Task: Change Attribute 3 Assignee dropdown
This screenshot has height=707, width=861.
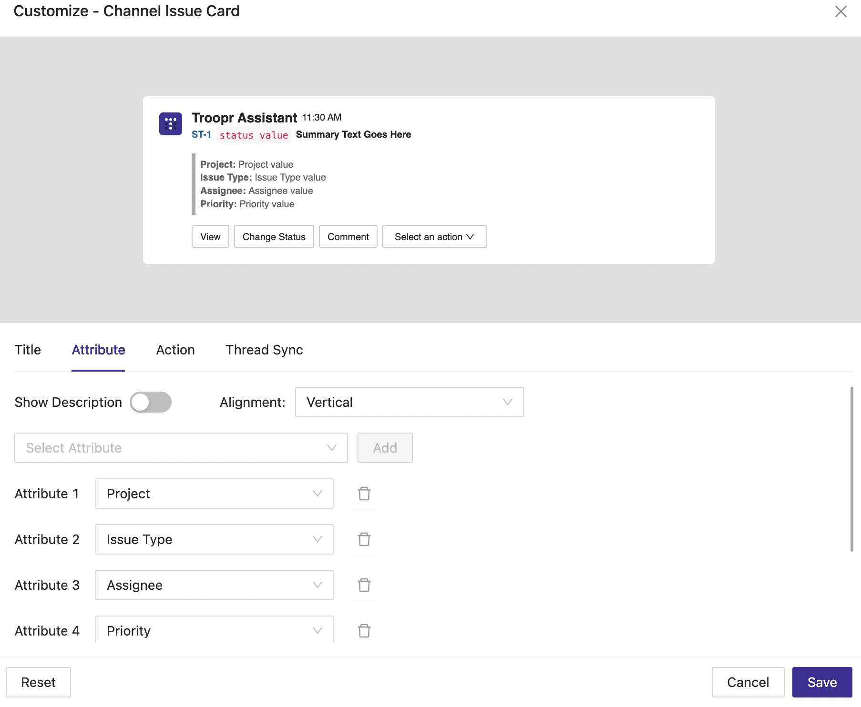Action: (x=215, y=585)
